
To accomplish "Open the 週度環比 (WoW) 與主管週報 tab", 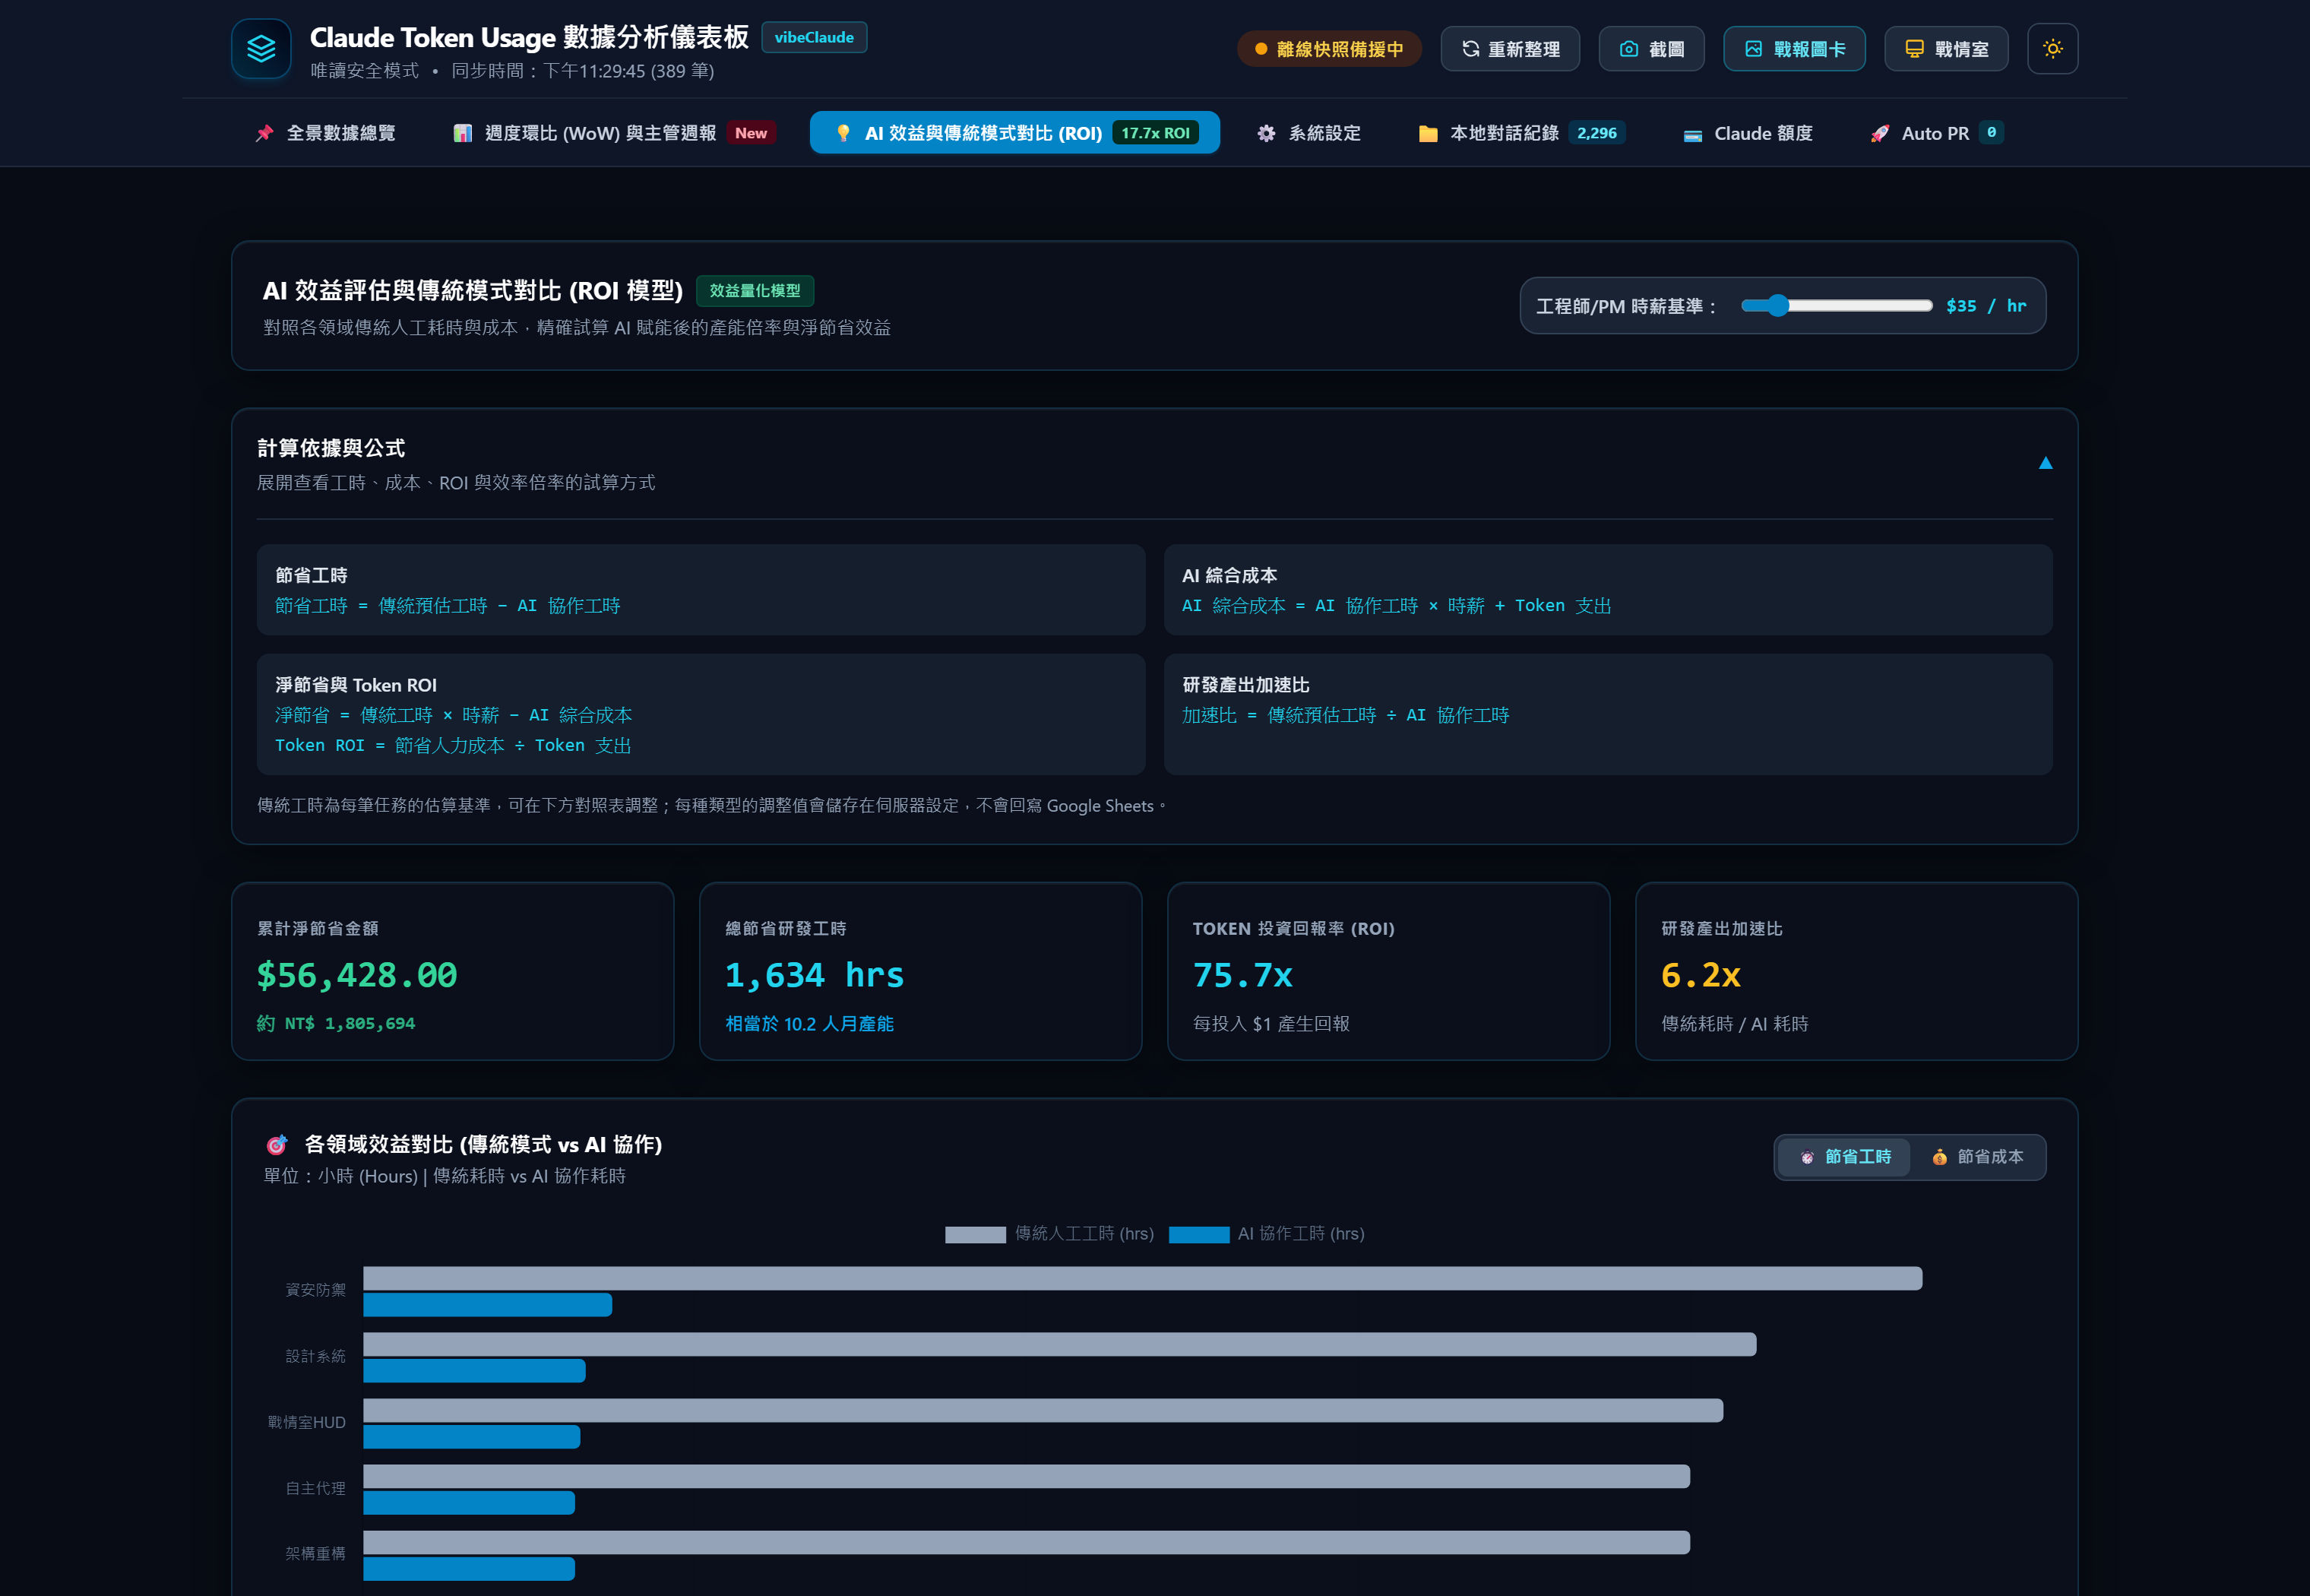I will coord(615,133).
